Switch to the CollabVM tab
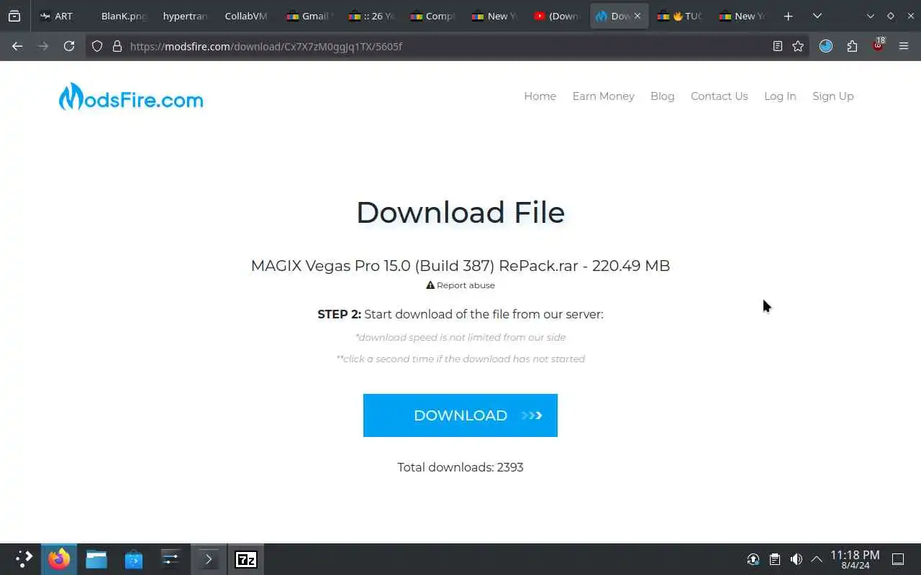The width and height of the screenshot is (921, 575). coord(246,16)
